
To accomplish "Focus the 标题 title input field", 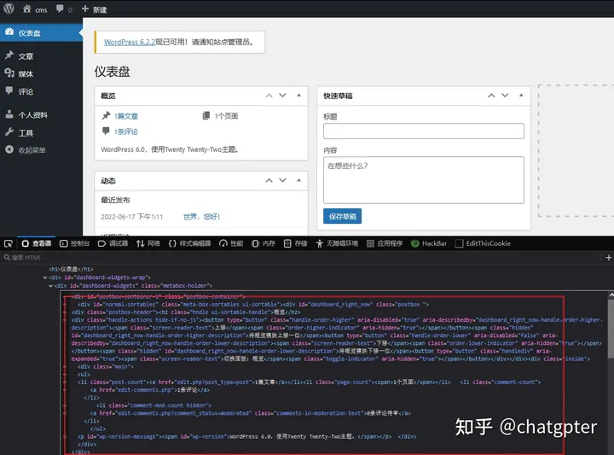I will (x=424, y=131).
